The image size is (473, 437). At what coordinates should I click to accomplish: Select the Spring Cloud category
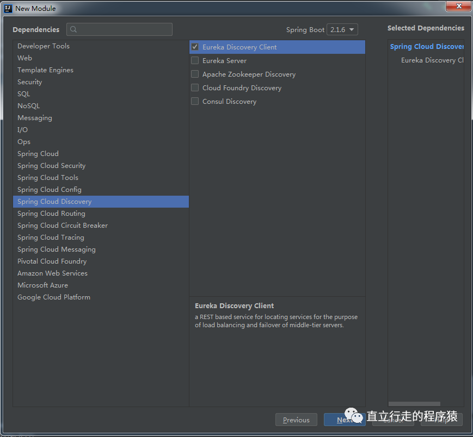tap(101, 154)
